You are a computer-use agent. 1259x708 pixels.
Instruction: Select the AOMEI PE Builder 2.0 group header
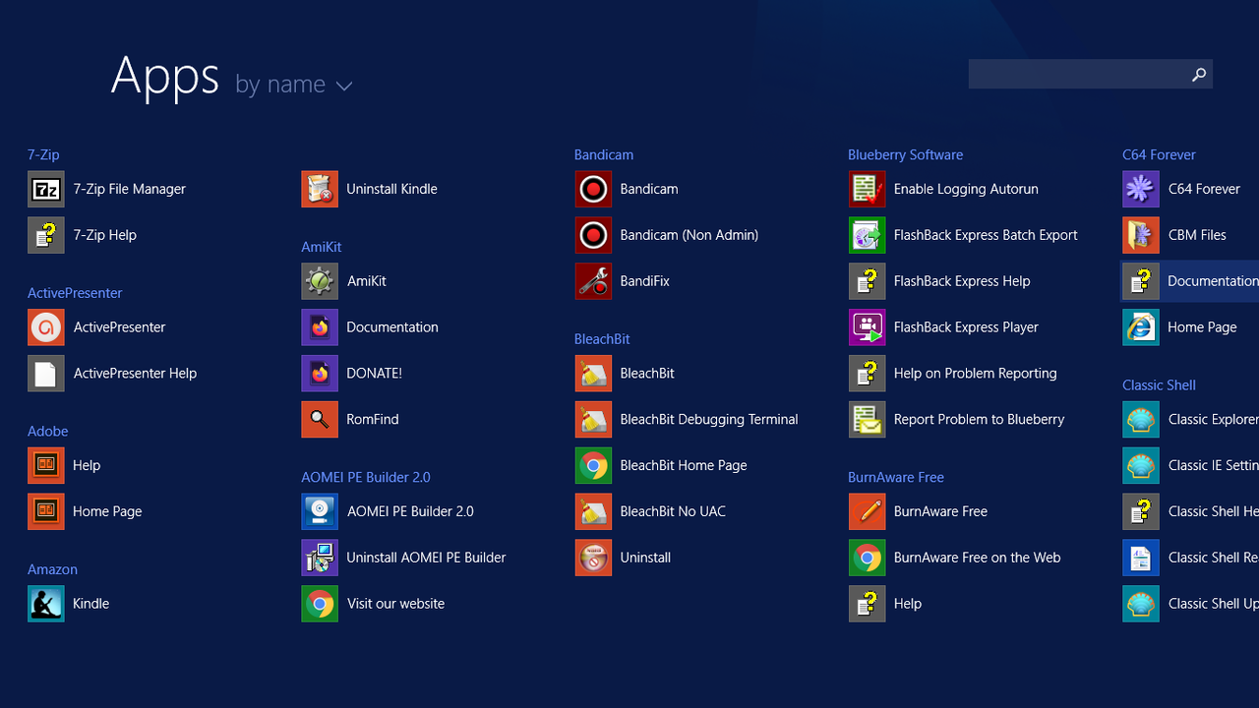click(x=366, y=477)
